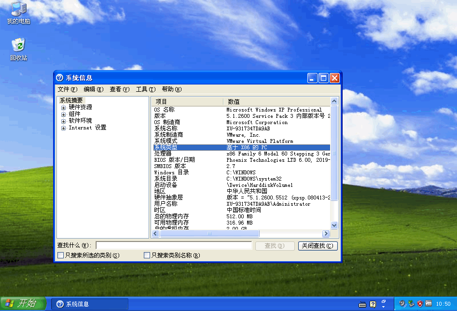Open the 查看(V) menu
Image resolution: width=457 pixels, height=311 pixels.
[x=120, y=89]
